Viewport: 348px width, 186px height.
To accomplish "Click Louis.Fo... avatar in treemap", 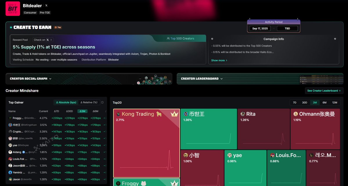I will click(x=273, y=155).
